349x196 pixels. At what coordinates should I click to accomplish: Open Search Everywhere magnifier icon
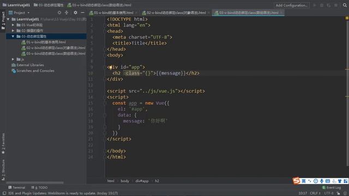[345, 5]
